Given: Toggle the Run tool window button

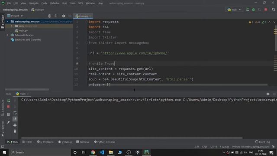Looking at the screenshot, I should click(x=13, y=142).
